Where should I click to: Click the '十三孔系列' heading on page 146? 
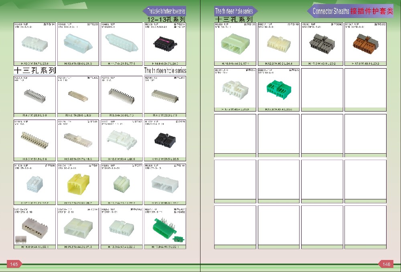point(234,19)
